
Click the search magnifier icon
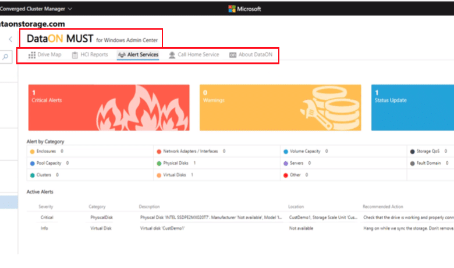[5, 57]
